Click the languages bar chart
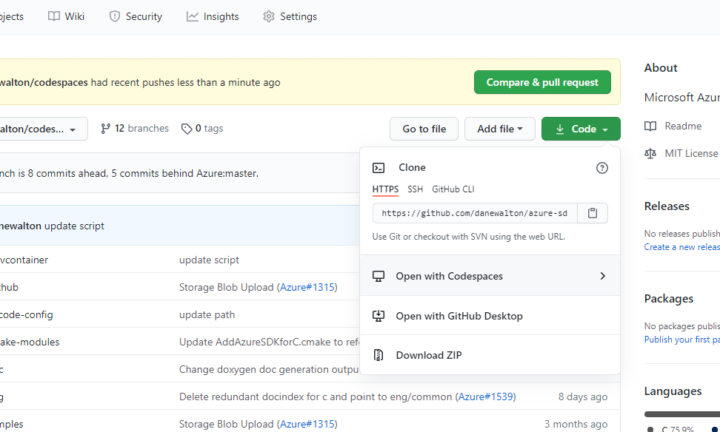 click(x=682, y=414)
